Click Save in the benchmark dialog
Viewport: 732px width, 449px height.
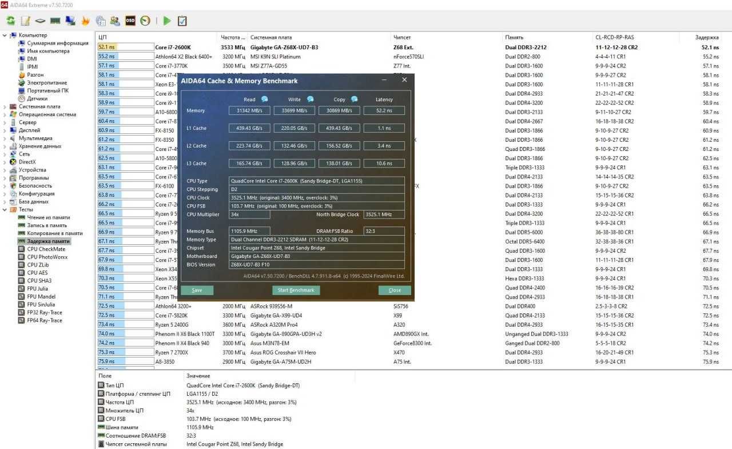tap(197, 290)
